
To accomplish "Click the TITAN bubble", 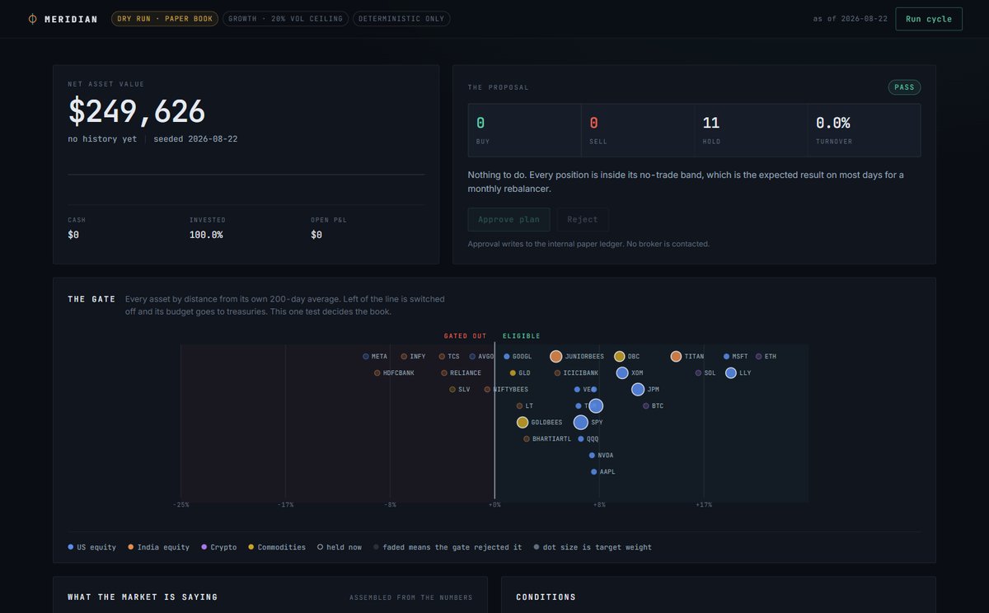I will [676, 357].
